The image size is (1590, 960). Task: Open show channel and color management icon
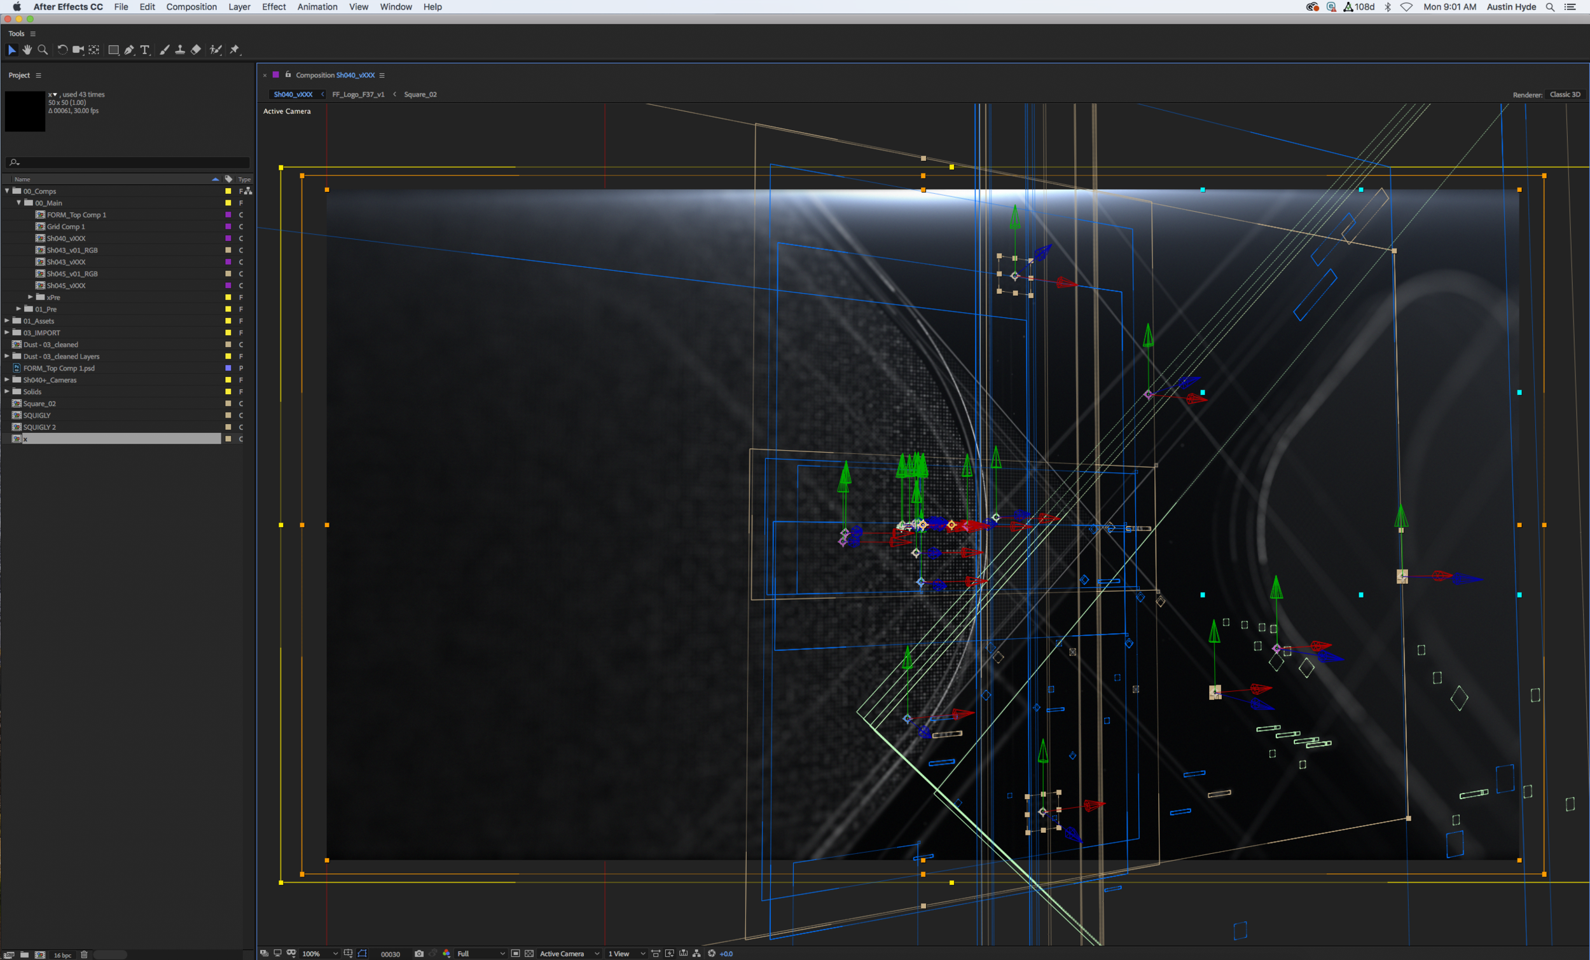pos(446,953)
